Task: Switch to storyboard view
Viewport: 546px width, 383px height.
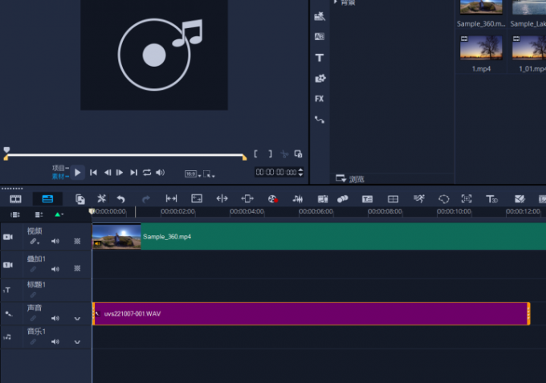Action: 16,199
